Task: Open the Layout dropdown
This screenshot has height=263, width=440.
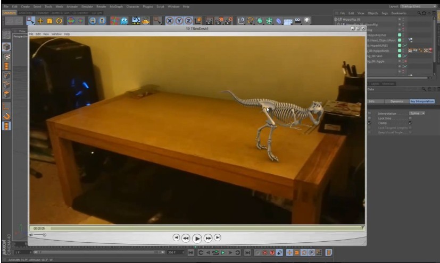Action: [418, 6]
